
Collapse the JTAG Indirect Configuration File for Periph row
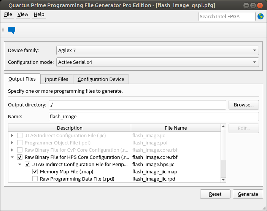pos(20,165)
